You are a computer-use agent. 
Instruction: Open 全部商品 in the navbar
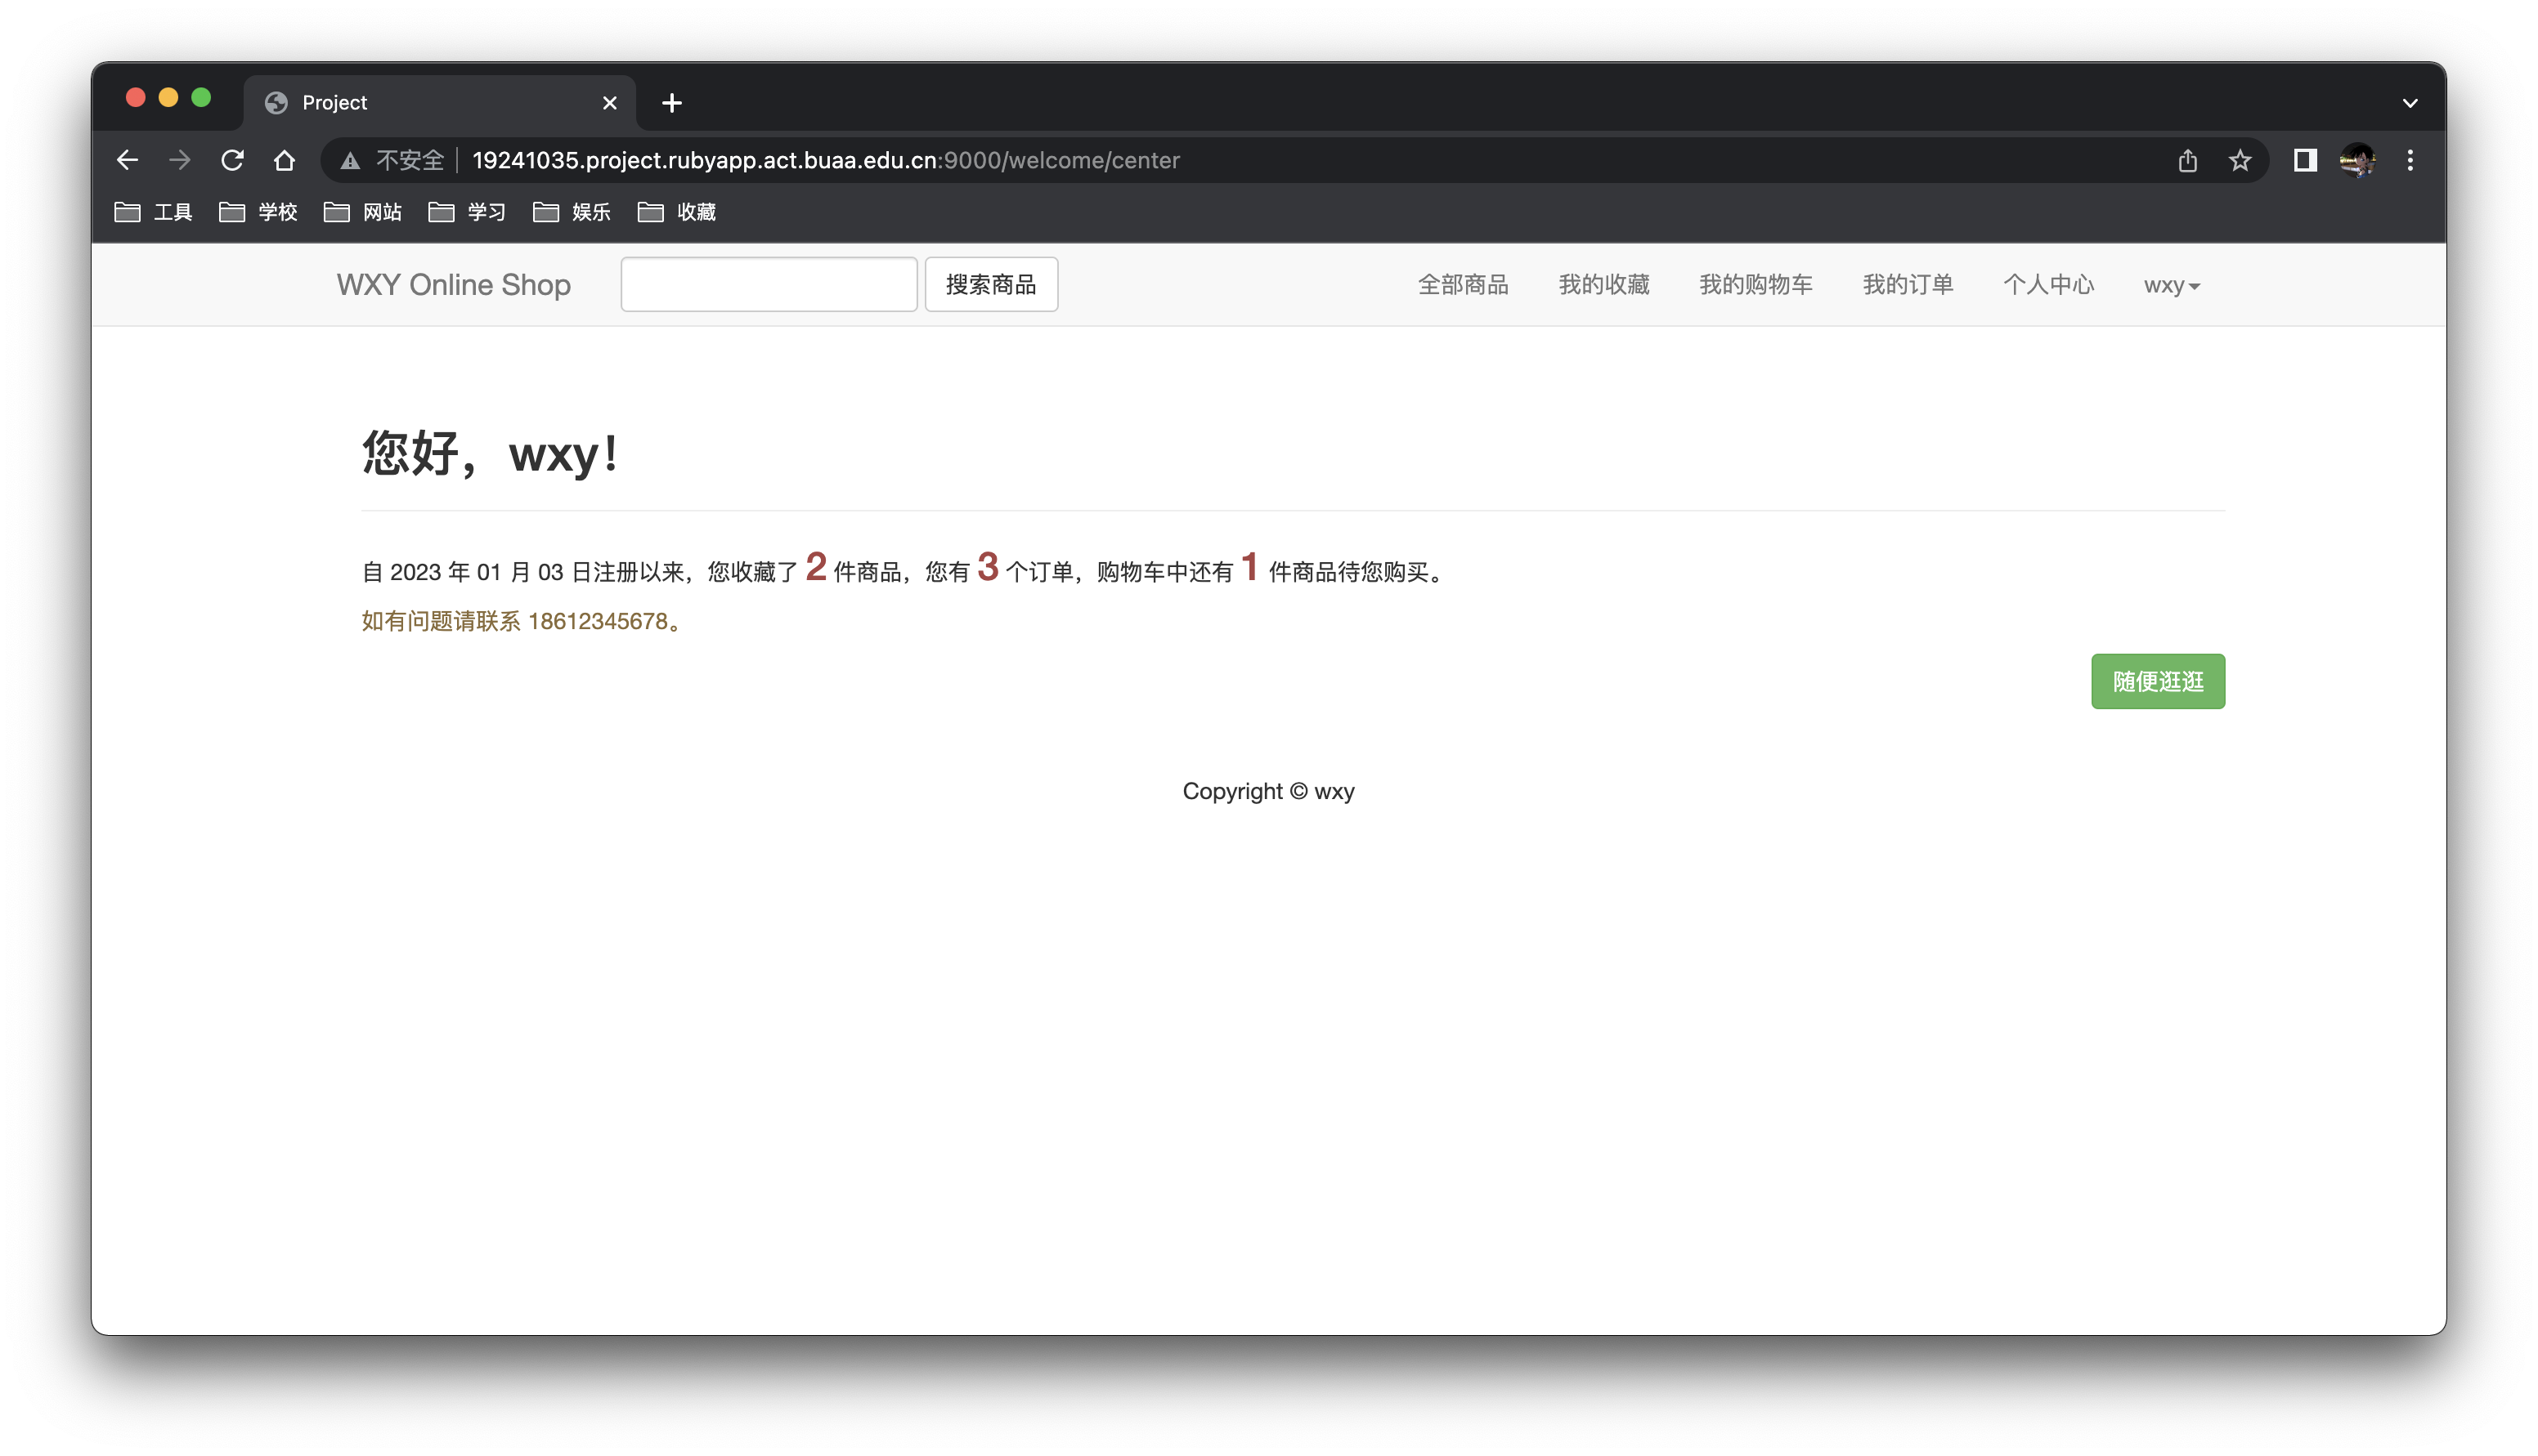[1463, 285]
